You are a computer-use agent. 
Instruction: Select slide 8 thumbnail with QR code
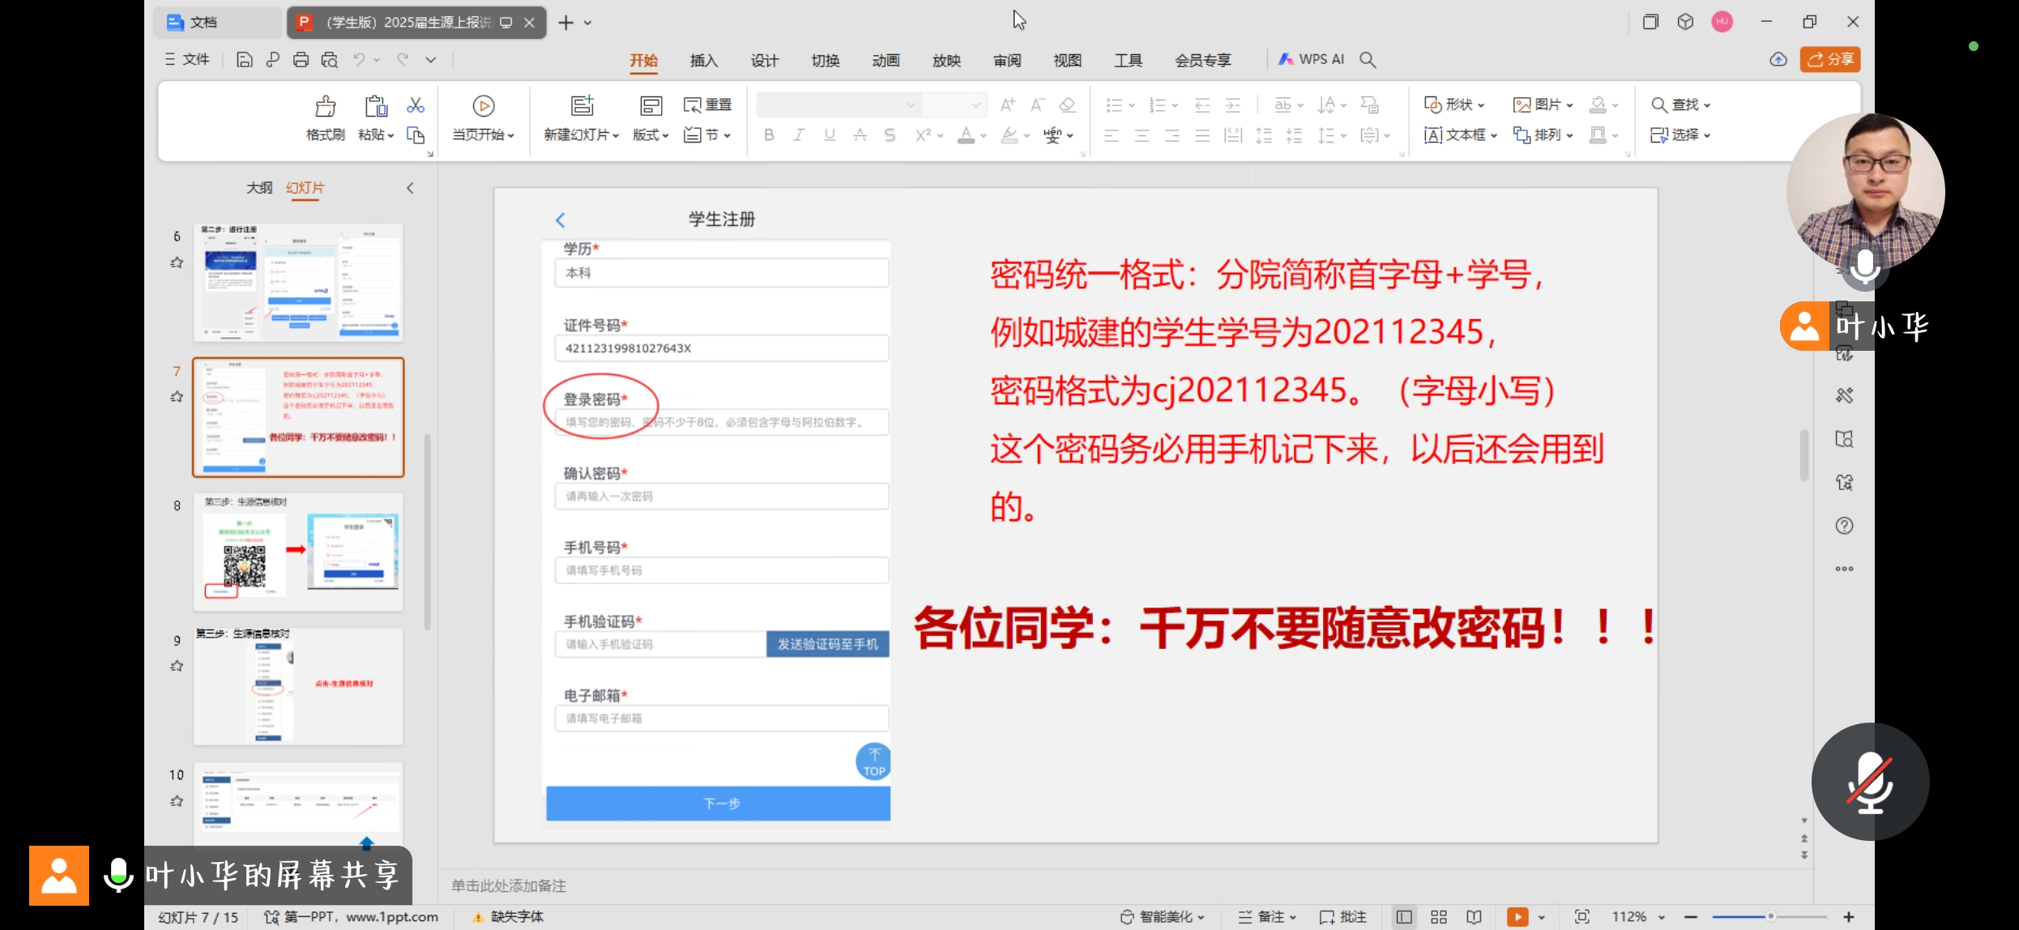(x=298, y=552)
